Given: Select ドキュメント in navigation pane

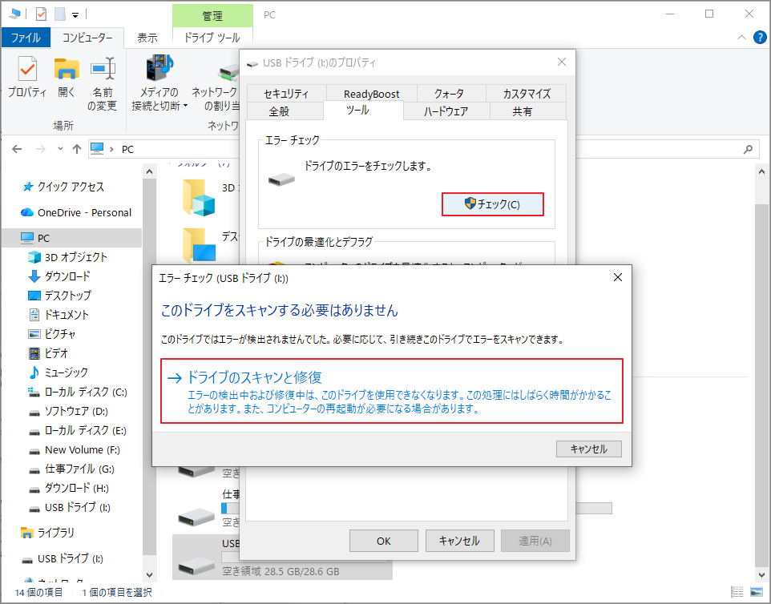Looking at the screenshot, I should [x=58, y=315].
